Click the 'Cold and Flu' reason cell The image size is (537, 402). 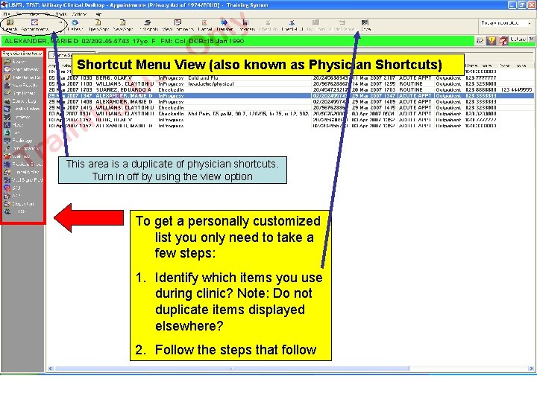203,78
